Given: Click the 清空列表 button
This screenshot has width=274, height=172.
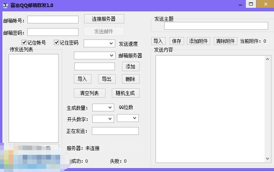Looking at the screenshot, I should point(90,93).
